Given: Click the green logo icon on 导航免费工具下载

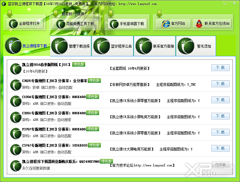Looking at the screenshot, I should [x=61, y=24].
